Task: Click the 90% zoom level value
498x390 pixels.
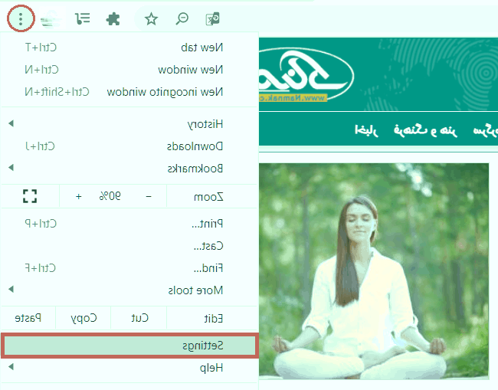Action: click(110, 196)
